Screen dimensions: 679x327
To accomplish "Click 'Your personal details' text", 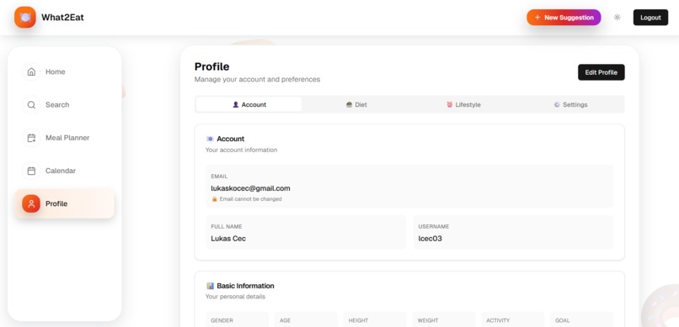I will tap(235, 297).
